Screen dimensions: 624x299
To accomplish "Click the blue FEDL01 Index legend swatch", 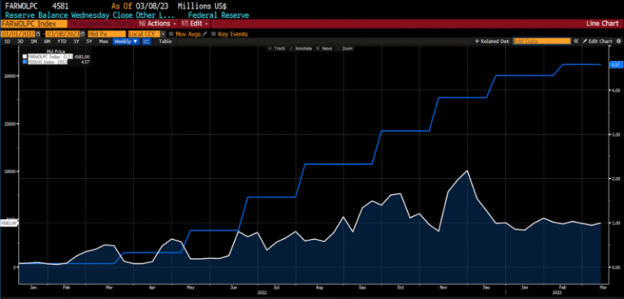I will (24, 62).
